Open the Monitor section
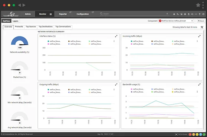The image size is (207, 137). coord(43,14)
